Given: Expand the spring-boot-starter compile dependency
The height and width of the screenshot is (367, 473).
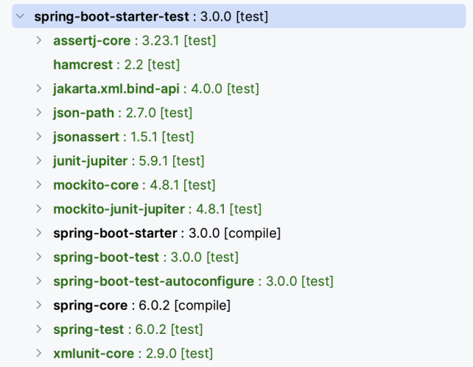Looking at the screenshot, I should 39,233.
